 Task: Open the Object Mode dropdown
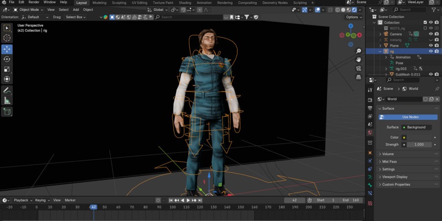point(28,10)
